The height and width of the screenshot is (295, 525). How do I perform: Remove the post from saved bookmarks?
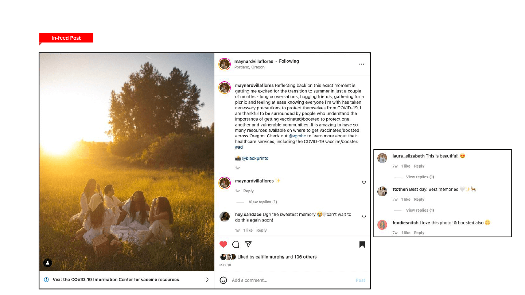pos(362,244)
